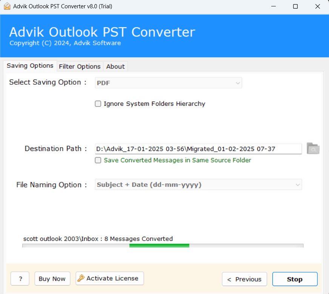Click the 'Select Saving Option :' label
329x294 pixels.
[48, 82]
